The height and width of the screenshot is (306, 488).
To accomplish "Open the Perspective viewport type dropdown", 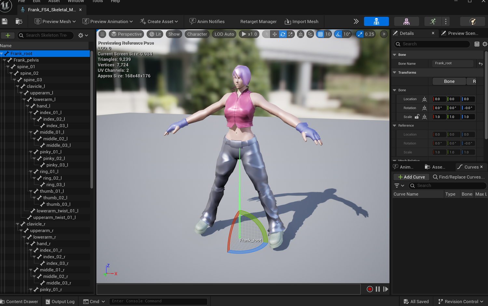I will tap(126, 34).
